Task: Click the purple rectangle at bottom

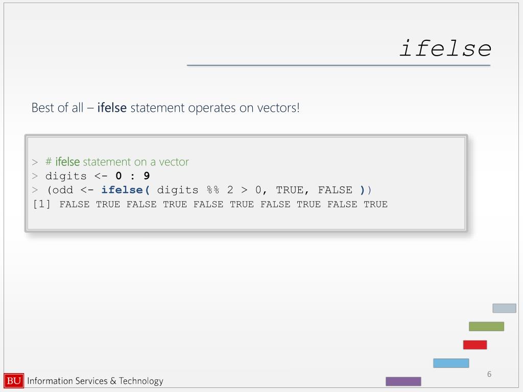Action: pos(403,381)
